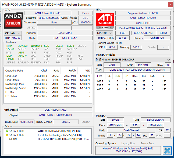
Task: Click the 16 / 36 ROPs/TMUs value
Action: (122, 38)
